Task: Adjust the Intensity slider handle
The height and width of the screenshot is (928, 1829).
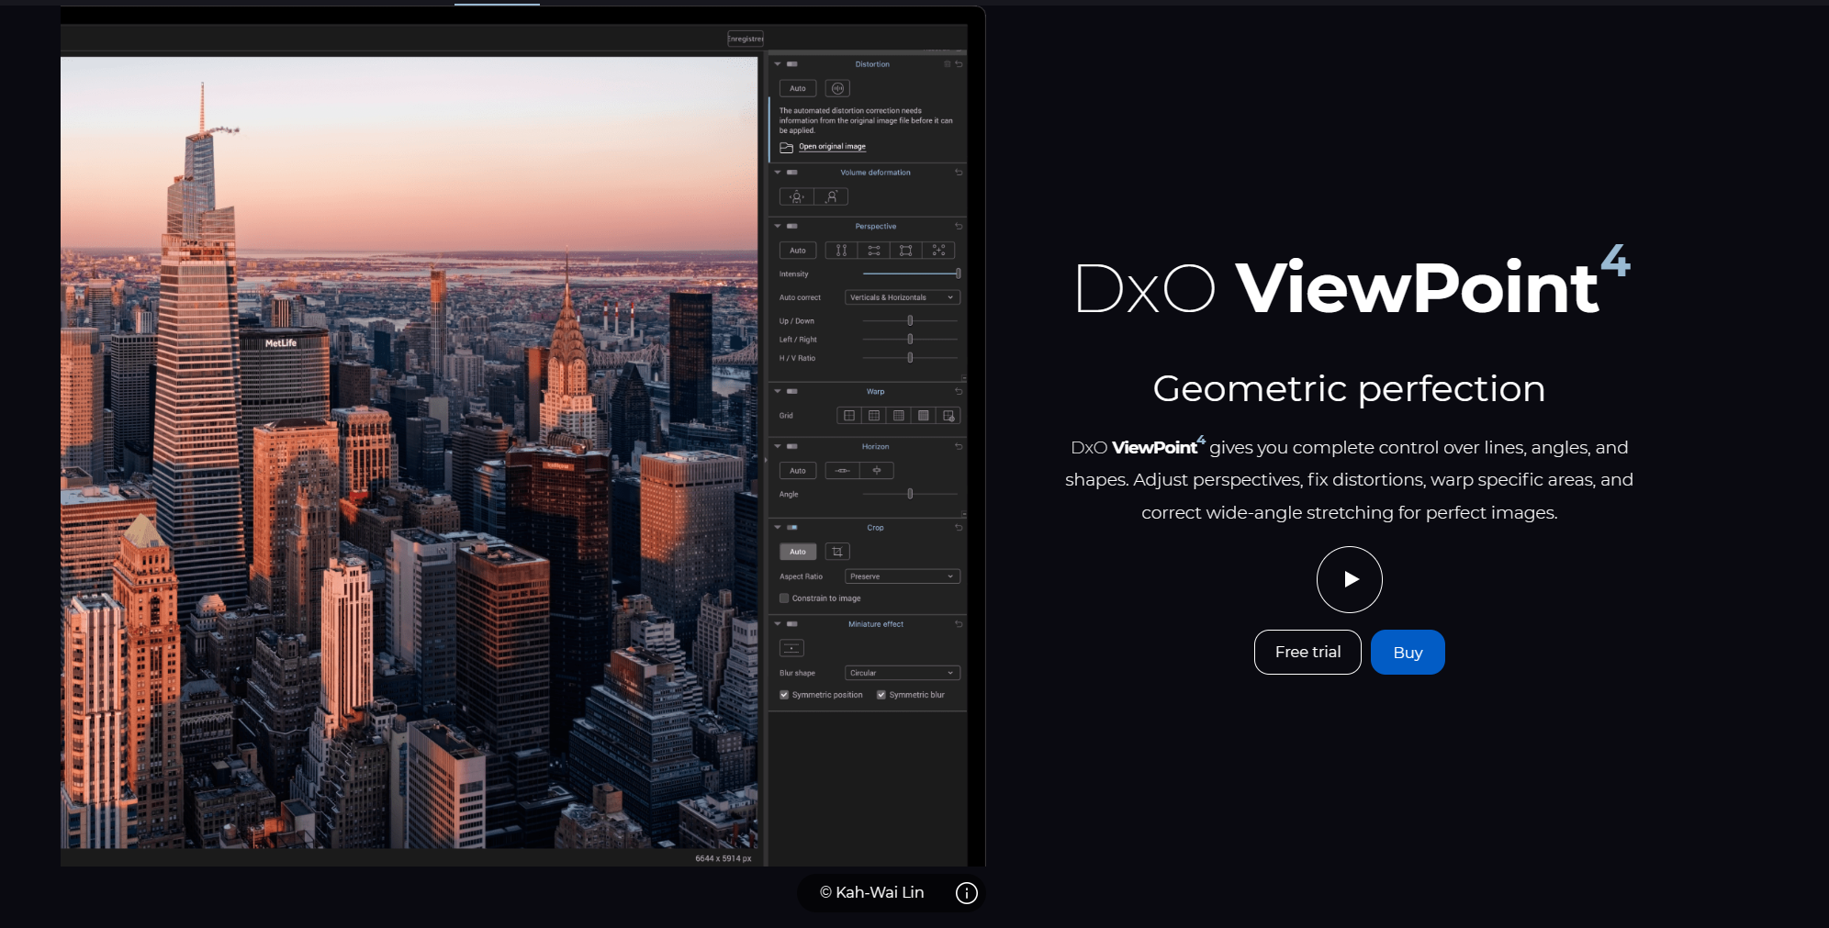Action: [x=959, y=274]
